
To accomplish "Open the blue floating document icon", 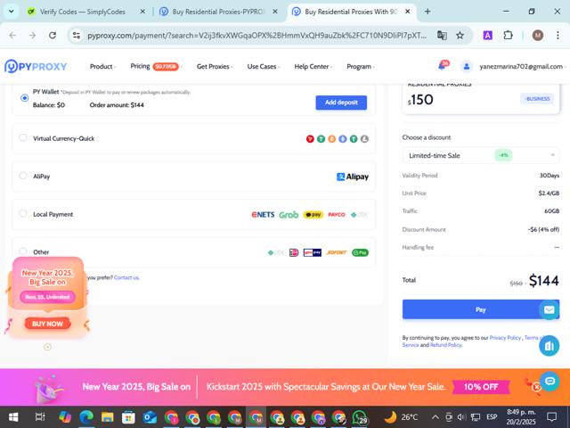I will [x=549, y=346].
